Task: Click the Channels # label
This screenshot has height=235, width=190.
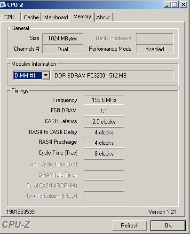Action: (x=26, y=49)
